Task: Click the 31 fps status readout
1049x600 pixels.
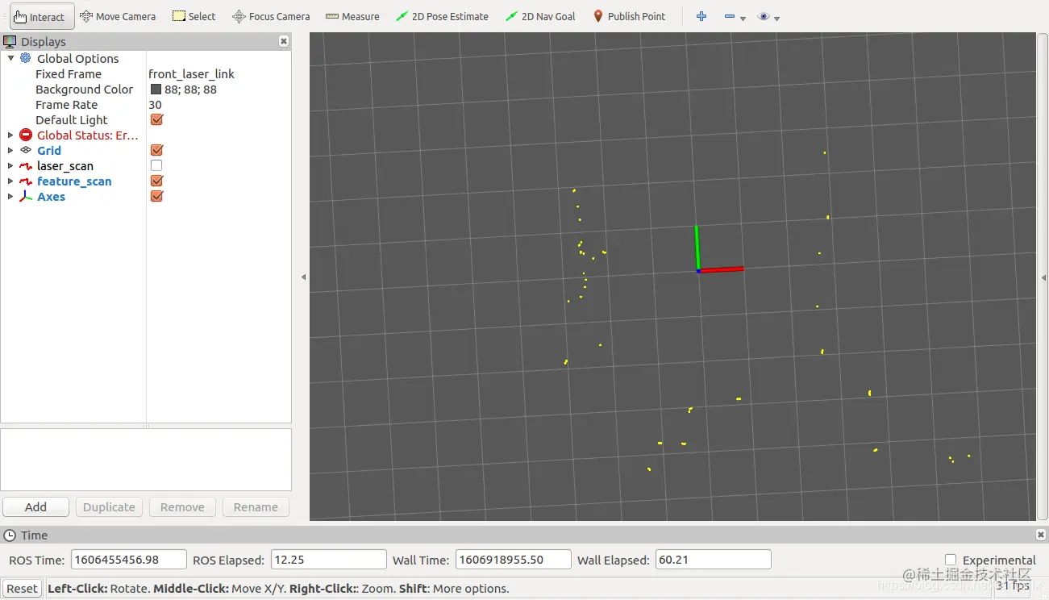Action: point(1013,585)
